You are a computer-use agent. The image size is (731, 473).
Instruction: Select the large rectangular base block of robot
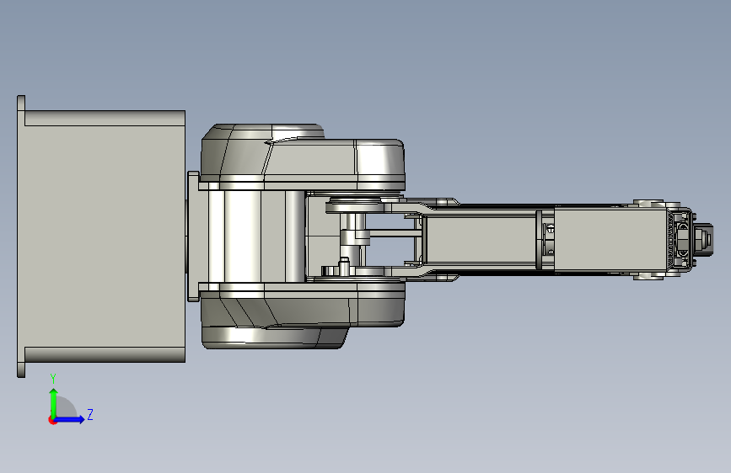101,236
